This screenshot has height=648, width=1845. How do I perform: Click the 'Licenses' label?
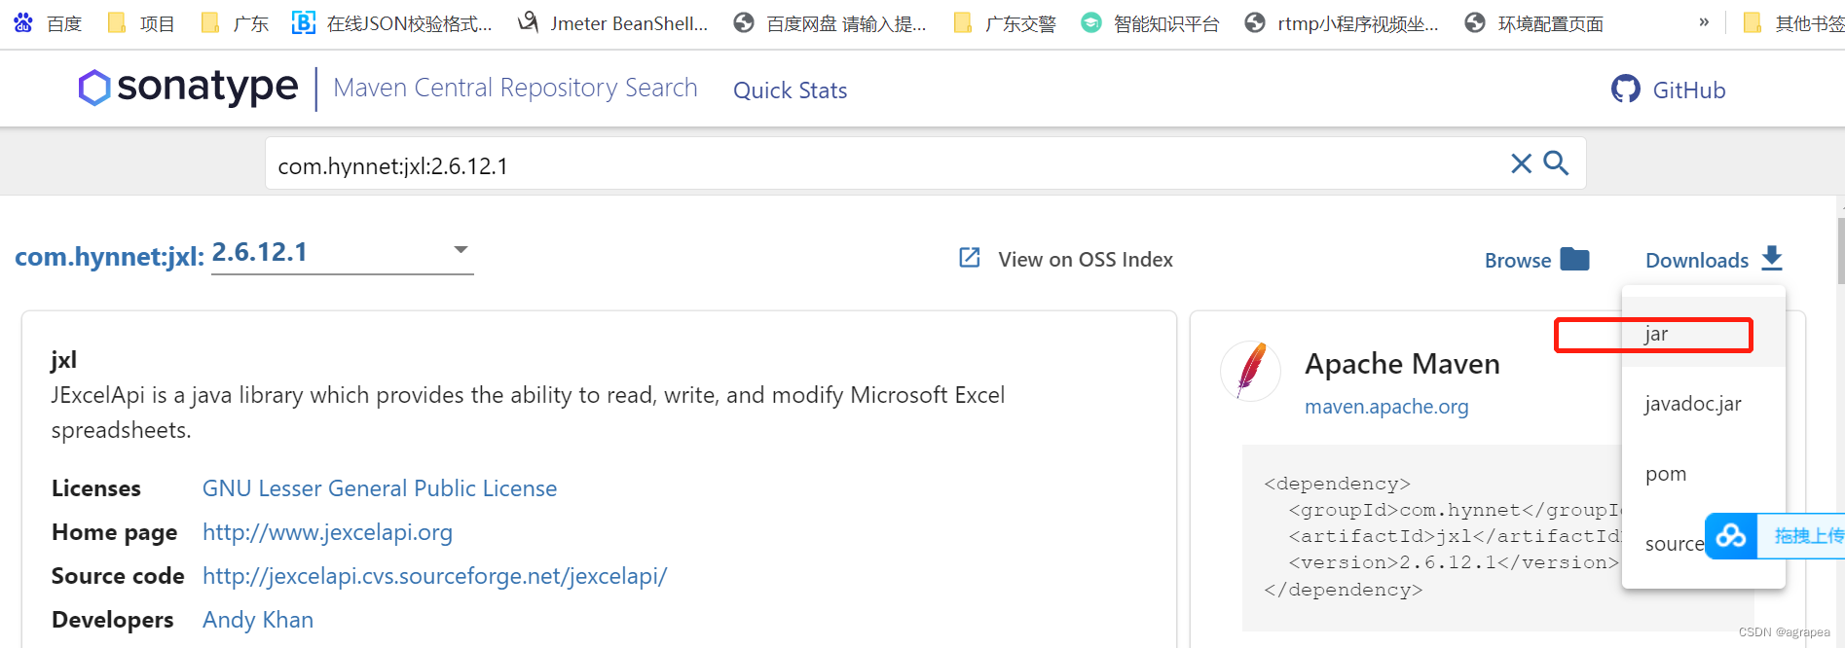coord(96,488)
